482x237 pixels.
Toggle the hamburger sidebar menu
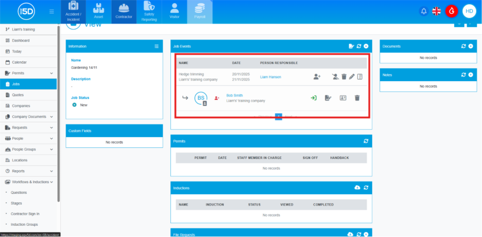click(x=51, y=11)
